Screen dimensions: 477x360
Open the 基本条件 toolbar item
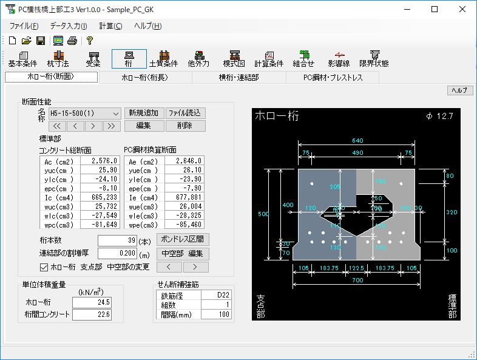(x=23, y=59)
